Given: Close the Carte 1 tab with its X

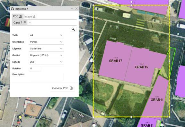Looking at the screenshot, I should (25, 22).
